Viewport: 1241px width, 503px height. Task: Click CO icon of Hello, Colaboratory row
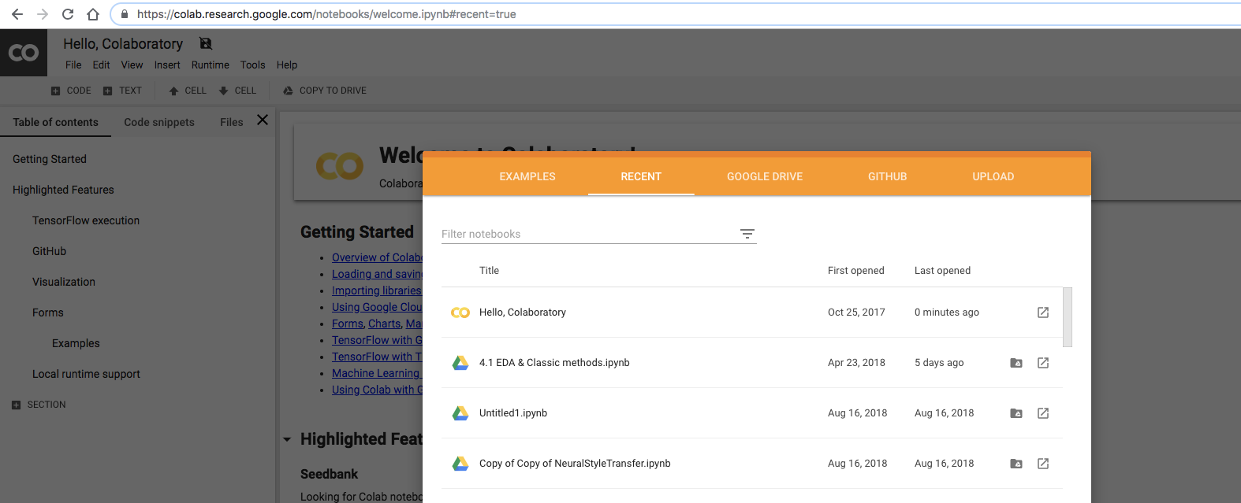tap(460, 313)
